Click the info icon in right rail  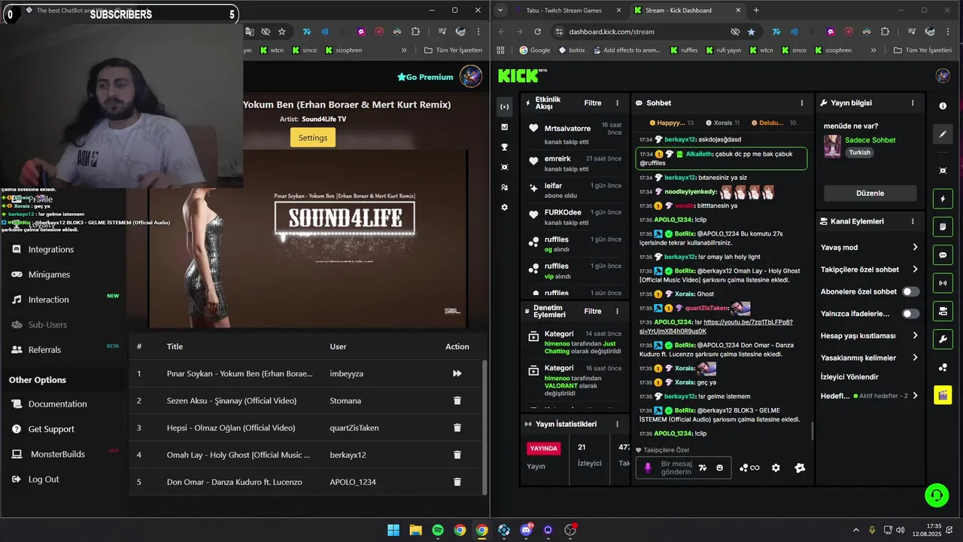(x=943, y=106)
